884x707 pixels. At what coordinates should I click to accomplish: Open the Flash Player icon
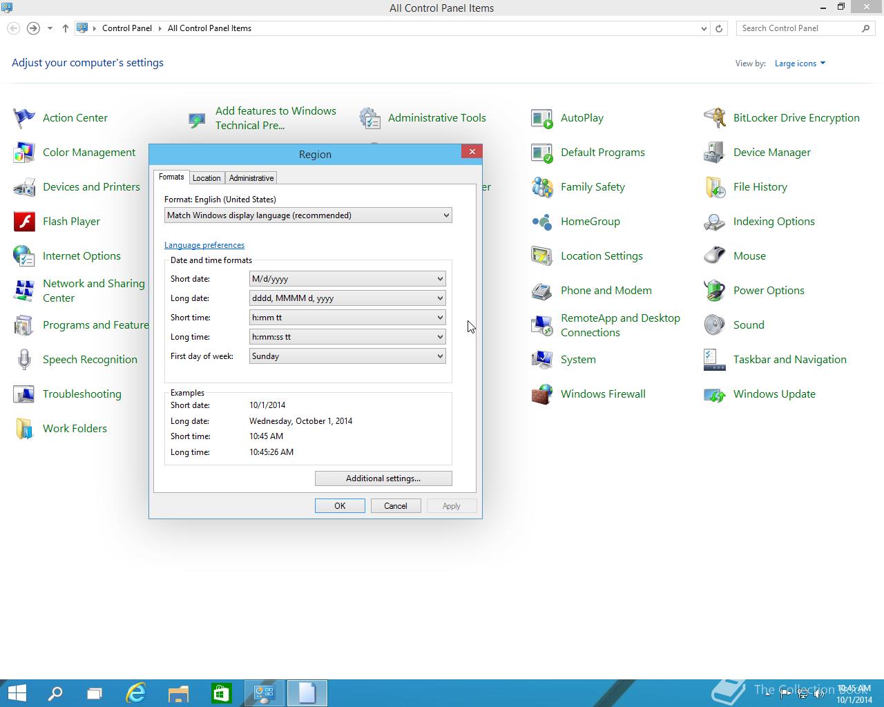tap(24, 222)
